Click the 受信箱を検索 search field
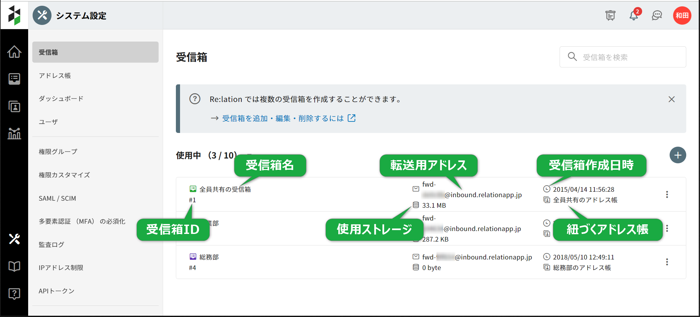700x317 pixels. coord(627,57)
